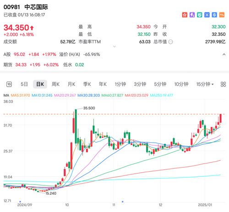Switch to the 年K yearly chart tab
The image size is (229, 212).
click(x=103, y=84)
